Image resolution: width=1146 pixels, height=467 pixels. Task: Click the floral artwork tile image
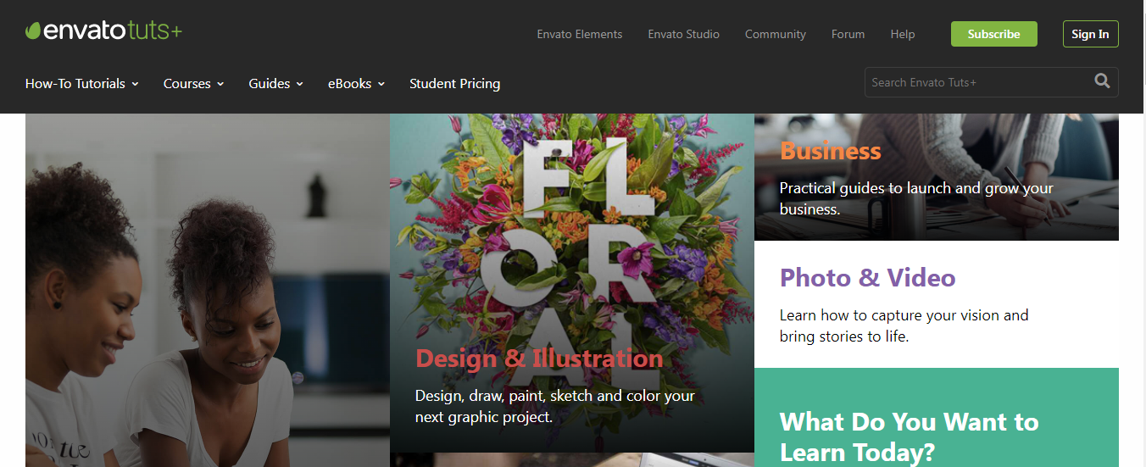pos(571,237)
